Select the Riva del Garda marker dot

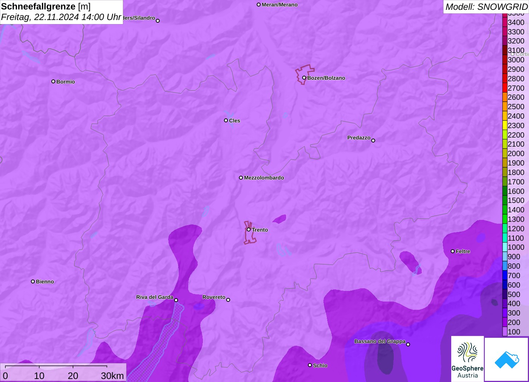click(176, 300)
